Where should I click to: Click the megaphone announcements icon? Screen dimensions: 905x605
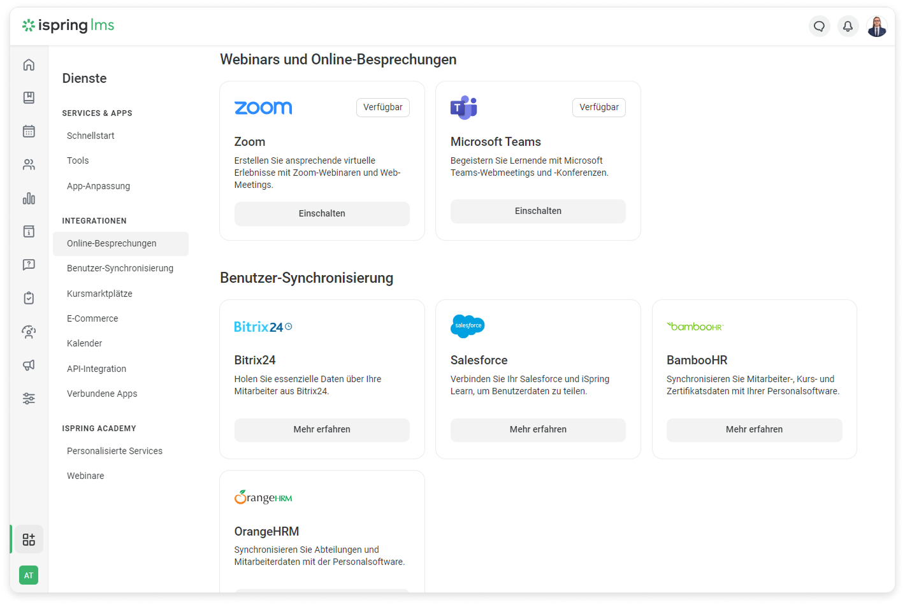29,365
